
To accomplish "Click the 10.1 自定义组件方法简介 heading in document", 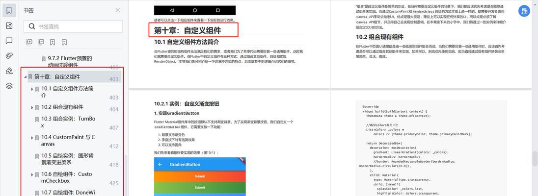I will (187, 43).
